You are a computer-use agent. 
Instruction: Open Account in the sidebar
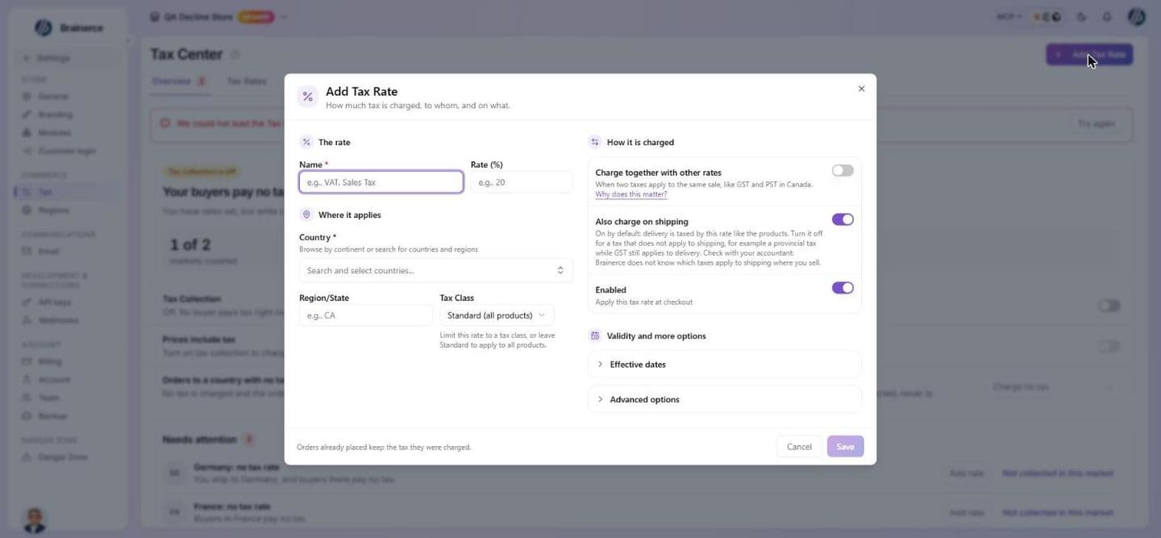53,379
